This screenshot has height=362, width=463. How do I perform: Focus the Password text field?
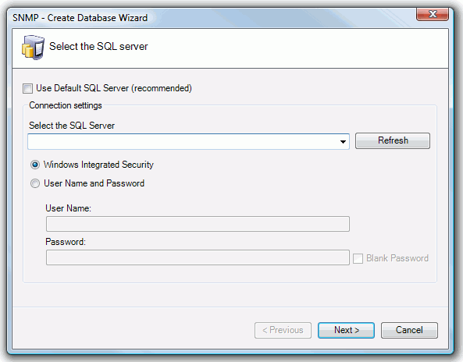[198, 257]
